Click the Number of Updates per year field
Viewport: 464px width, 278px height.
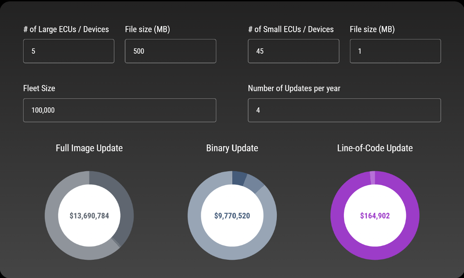pos(344,110)
